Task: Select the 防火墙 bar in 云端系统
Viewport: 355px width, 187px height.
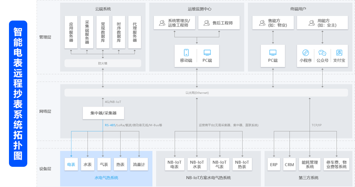Action: click(103, 63)
